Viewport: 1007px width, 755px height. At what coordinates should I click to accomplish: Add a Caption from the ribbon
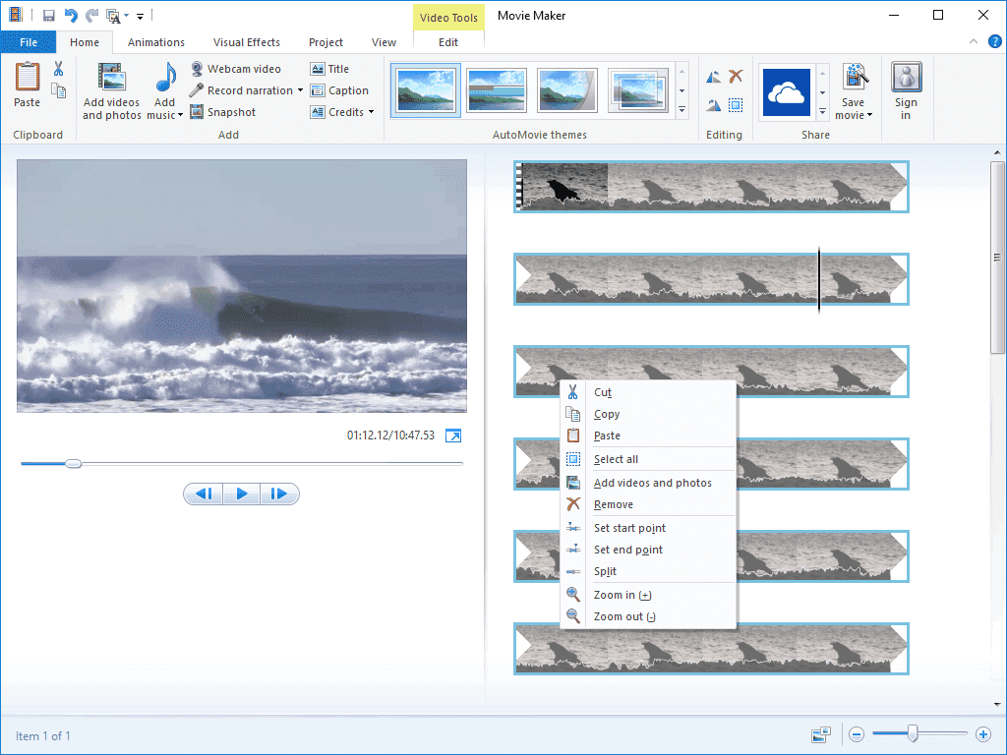[x=339, y=90]
